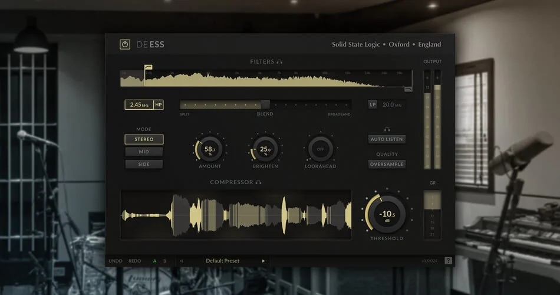Toggle the LP filter button
This screenshot has height=295, width=560.
[373, 105]
